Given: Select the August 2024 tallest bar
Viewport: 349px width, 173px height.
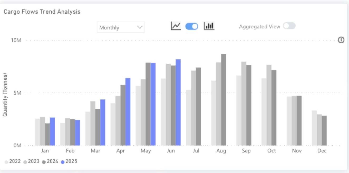Looking at the screenshot, I should pos(224,100).
